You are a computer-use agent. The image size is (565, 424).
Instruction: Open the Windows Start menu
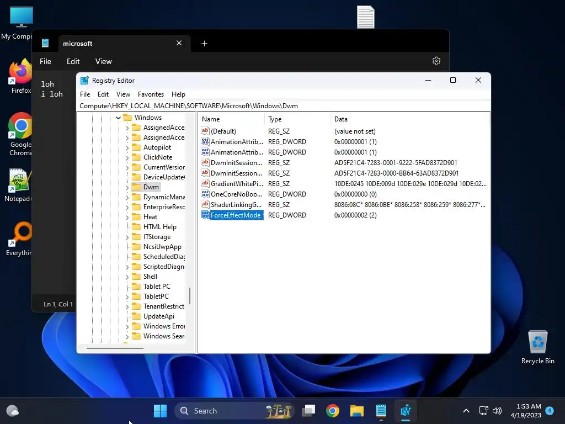pyautogui.click(x=161, y=411)
